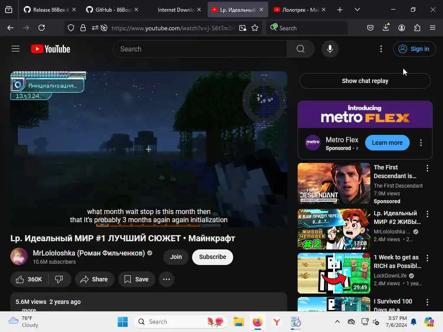
Task: Open the Windows Start menu
Action: pos(122,322)
